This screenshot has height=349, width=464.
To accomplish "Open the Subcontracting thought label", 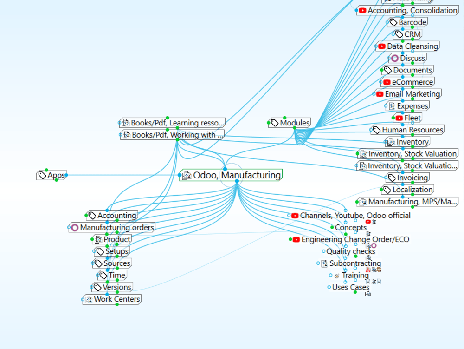I will 355,263.
